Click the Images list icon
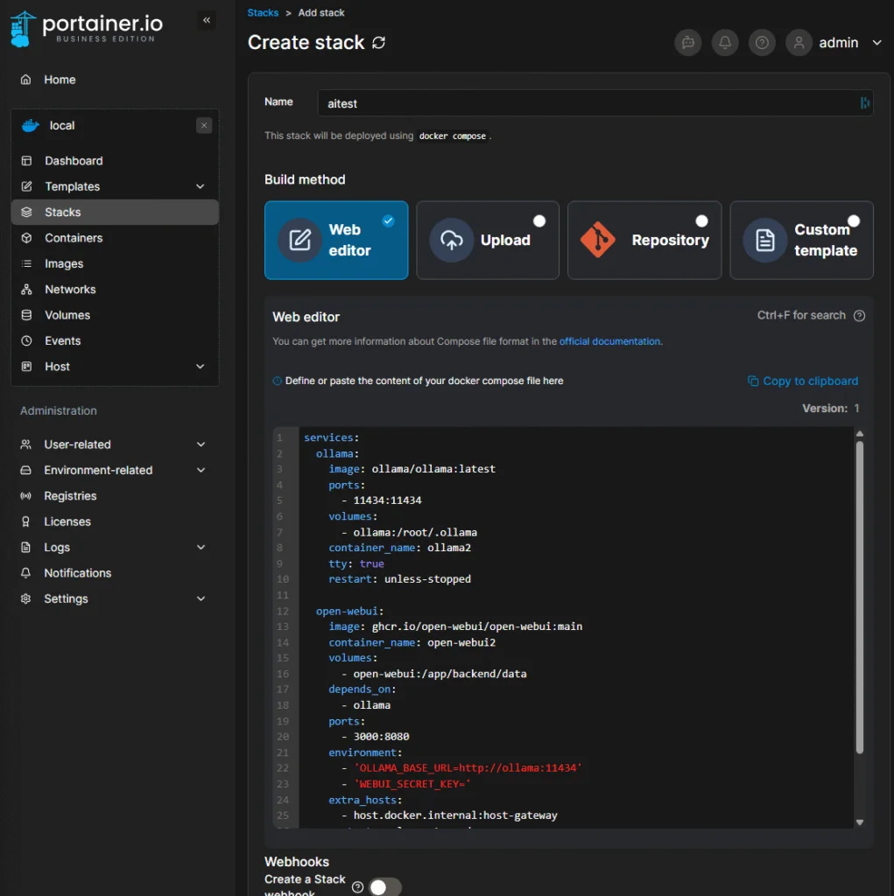894x896 pixels. tap(26, 263)
